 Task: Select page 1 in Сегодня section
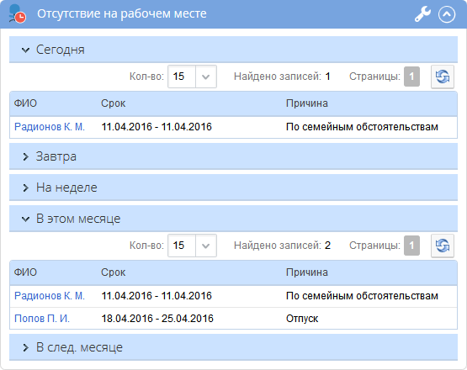coord(411,77)
